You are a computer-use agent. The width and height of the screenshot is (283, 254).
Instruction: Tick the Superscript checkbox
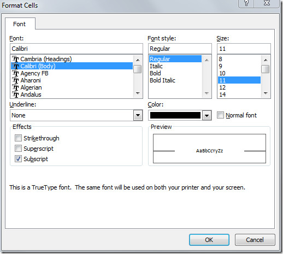coord(18,149)
